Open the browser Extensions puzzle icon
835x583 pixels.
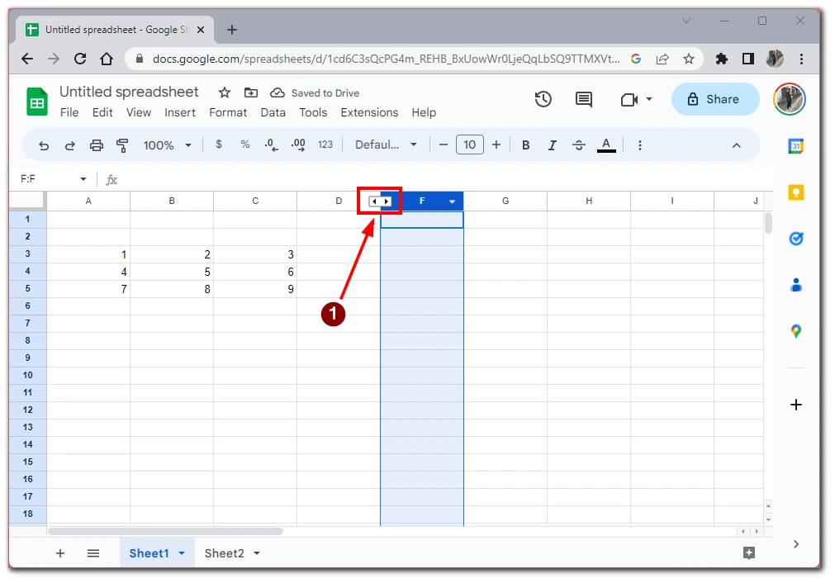click(722, 59)
